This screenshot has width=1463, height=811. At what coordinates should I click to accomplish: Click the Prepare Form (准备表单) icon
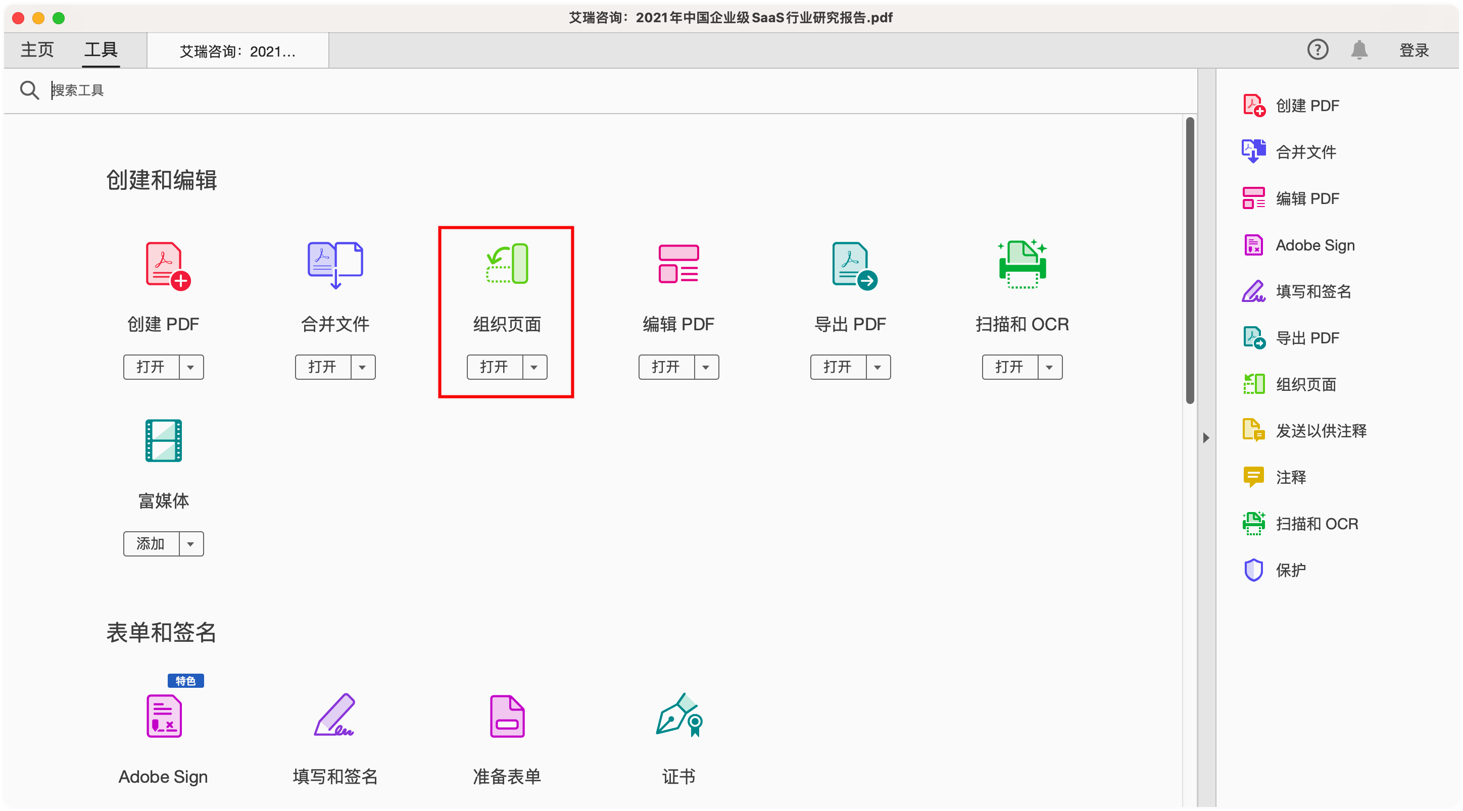(x=507, y=716)
